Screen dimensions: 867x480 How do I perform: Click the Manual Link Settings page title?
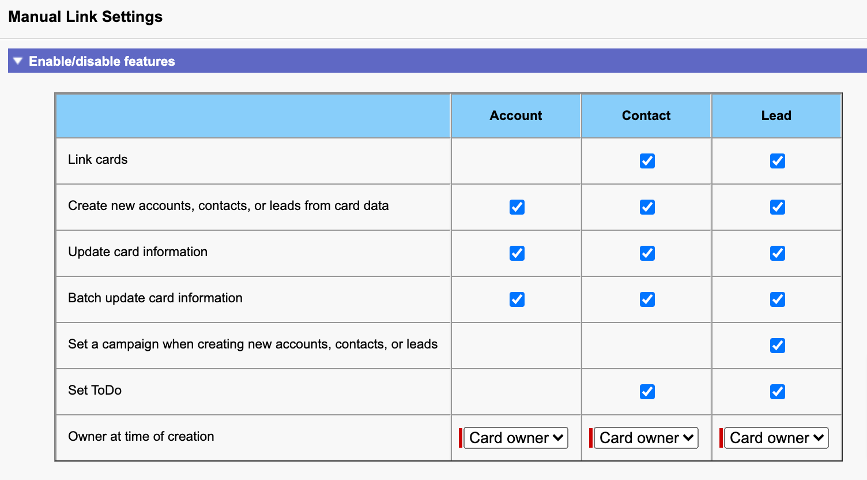(x=85, y=17)
